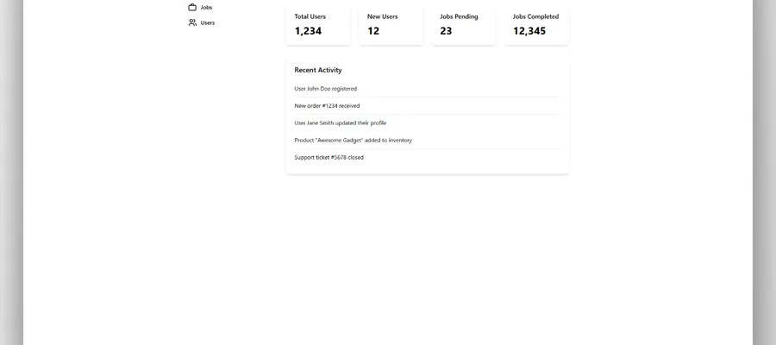Go to the Users sidebar label
Viewport: 776px width, 345px height.
click(208, 22)
